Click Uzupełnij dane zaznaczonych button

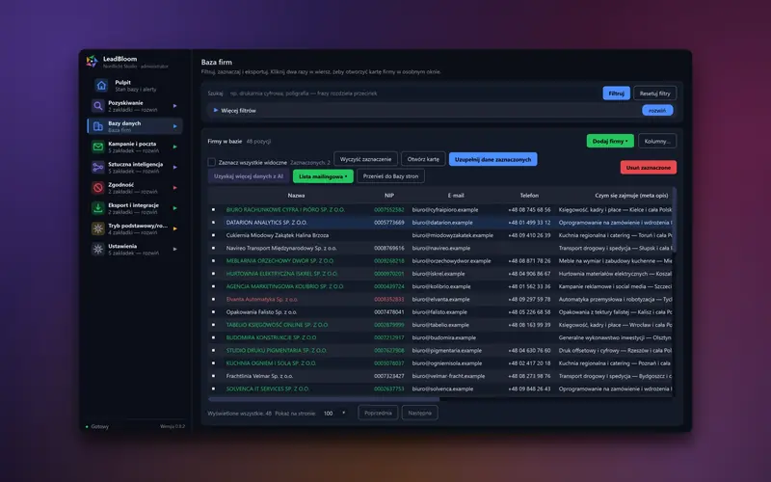click(492, 159)
